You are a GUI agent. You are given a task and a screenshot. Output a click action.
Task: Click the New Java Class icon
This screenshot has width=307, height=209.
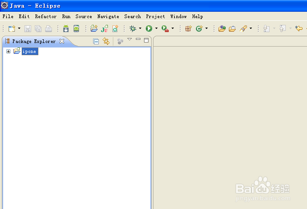(199, 28)
